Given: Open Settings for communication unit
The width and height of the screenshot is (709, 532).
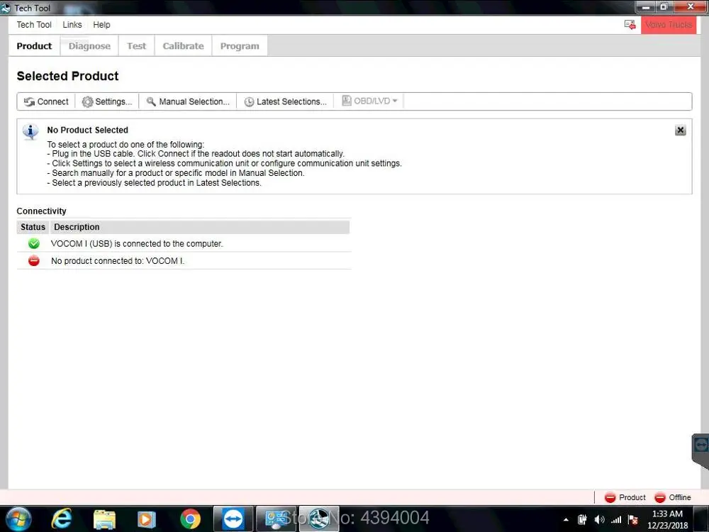Looking at the screenshot, I should pyautogui.click(x=107, y=101).
